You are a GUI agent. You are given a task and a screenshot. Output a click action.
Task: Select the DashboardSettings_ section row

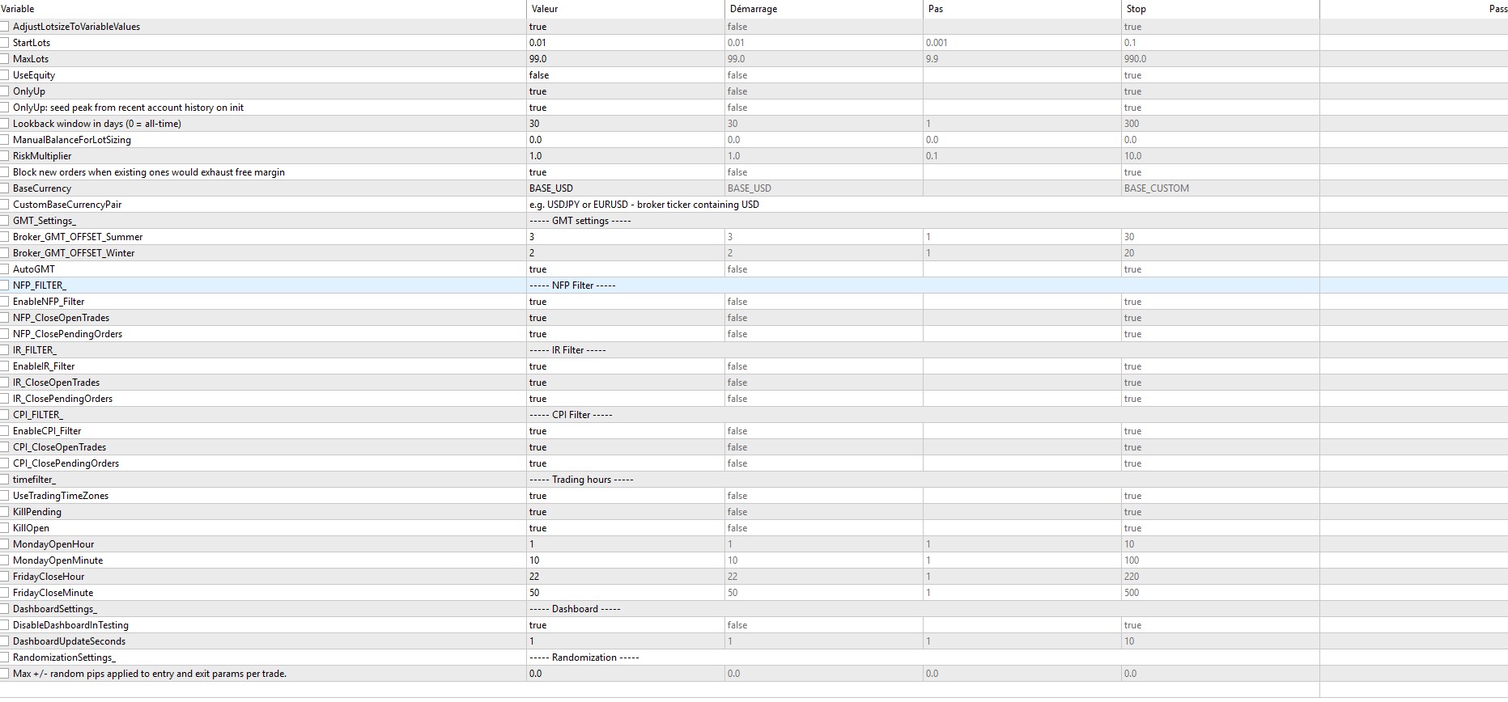pyautogui.click(x=754, y=609)
